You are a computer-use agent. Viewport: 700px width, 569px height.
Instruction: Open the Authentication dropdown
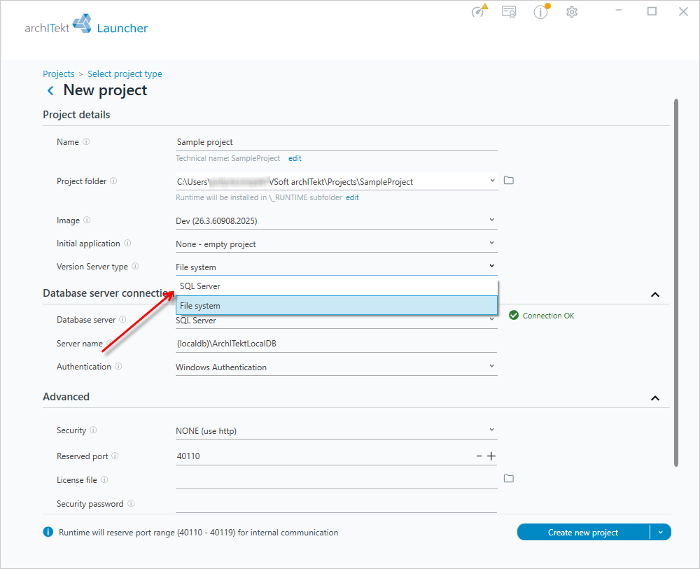point(491,367)
